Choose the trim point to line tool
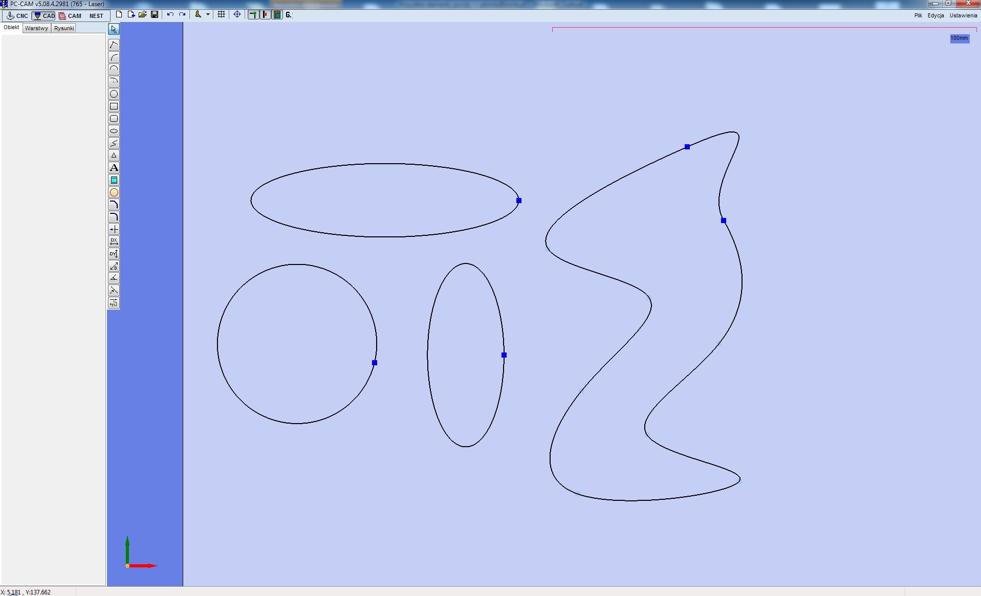The image size is (981, 596). coord(114,229)
